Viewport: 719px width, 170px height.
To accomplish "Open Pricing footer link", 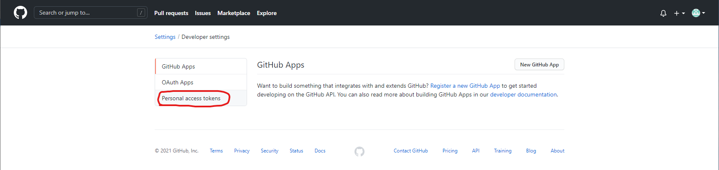I will click(450, 151).
